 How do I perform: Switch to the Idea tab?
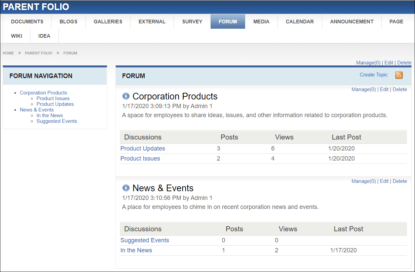[44, 36]
